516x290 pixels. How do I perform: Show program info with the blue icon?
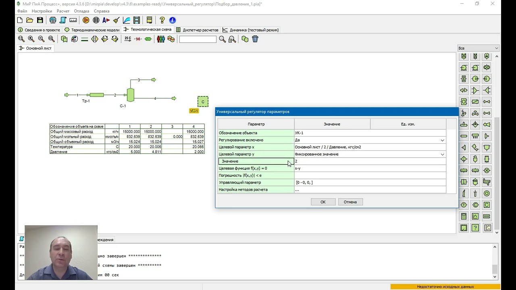173,20
